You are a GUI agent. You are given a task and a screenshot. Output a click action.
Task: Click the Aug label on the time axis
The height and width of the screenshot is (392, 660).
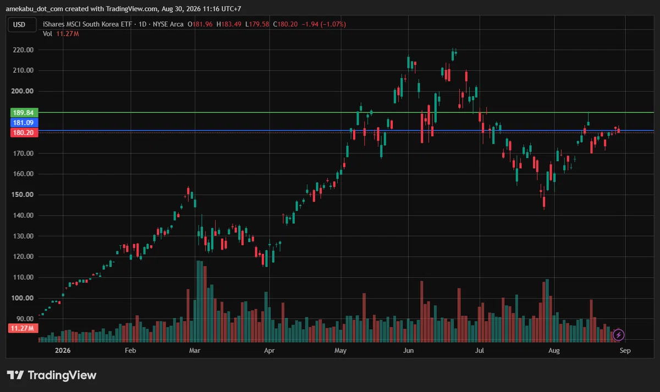click(554, 350)
